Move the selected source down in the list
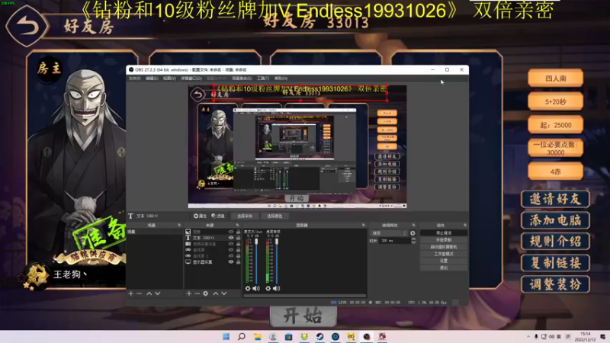This screenshot has height=343, width=610. 224,293
